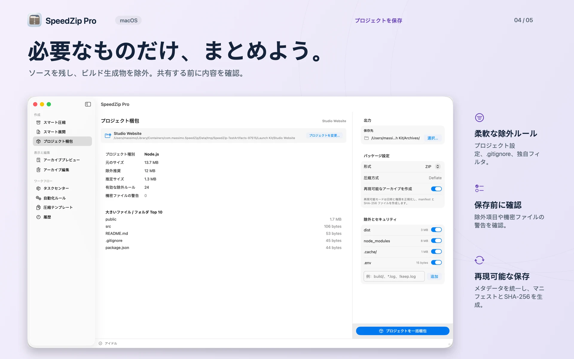The height and width of the screenshot is (359, 574).
Task: Click the 圧縮テンプレート clipboard icon
Action: pyautogui.click(x=38, y=207)
